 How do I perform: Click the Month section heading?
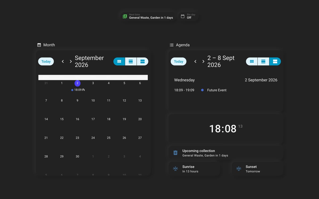(x=49, y=45)
